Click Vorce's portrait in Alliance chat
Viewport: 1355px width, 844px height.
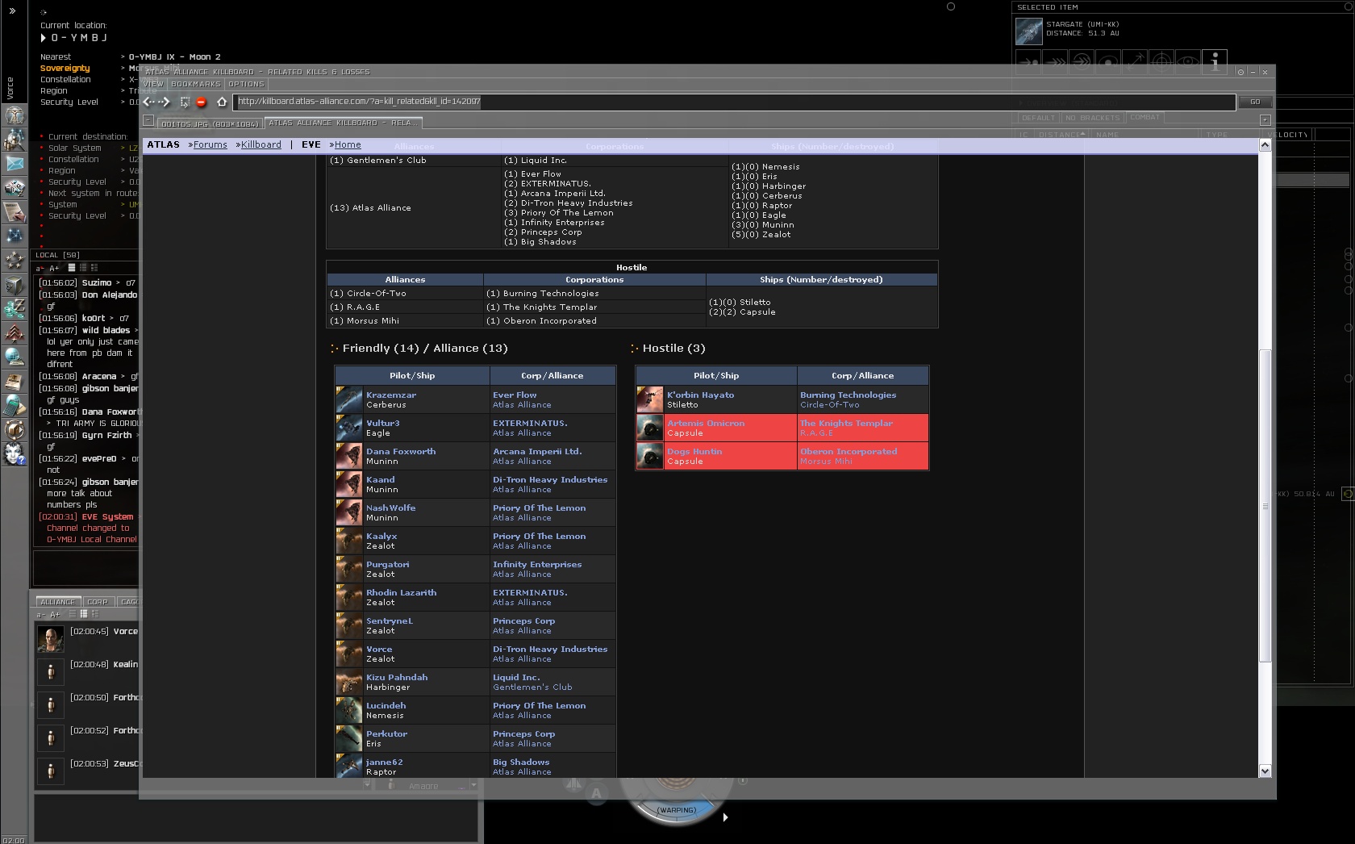tap(50, 639)
